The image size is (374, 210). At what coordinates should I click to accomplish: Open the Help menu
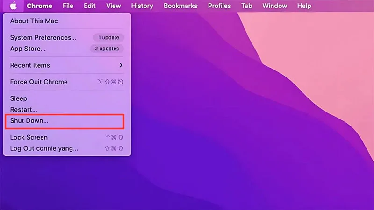coord(304,6)
